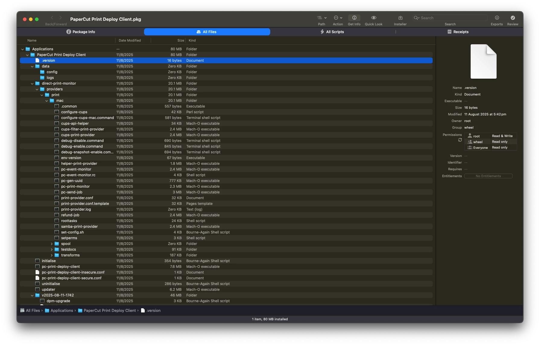
Task: Collapse the print folder
Action: pyautogui.click(x=42, y=95)
